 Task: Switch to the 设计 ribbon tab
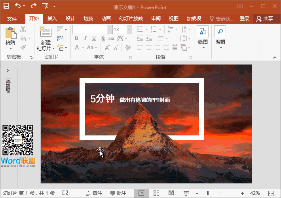pyautogui.click(x=70, y=19)
